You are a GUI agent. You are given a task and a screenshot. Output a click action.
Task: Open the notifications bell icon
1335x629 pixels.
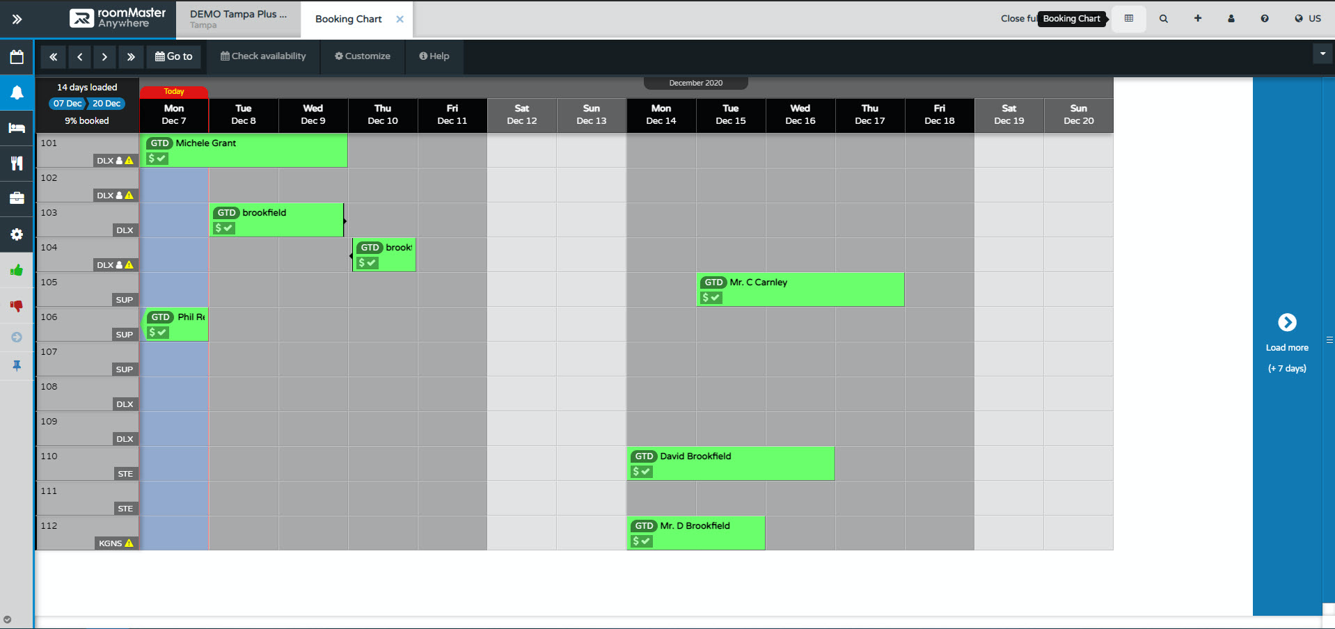pos(16,93)
